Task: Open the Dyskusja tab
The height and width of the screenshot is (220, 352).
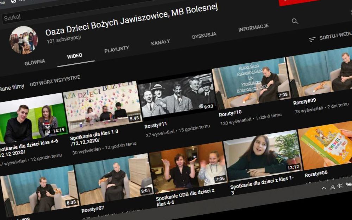Action: coord(204,35)
